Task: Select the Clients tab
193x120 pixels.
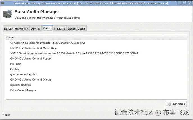Action: 47,28
